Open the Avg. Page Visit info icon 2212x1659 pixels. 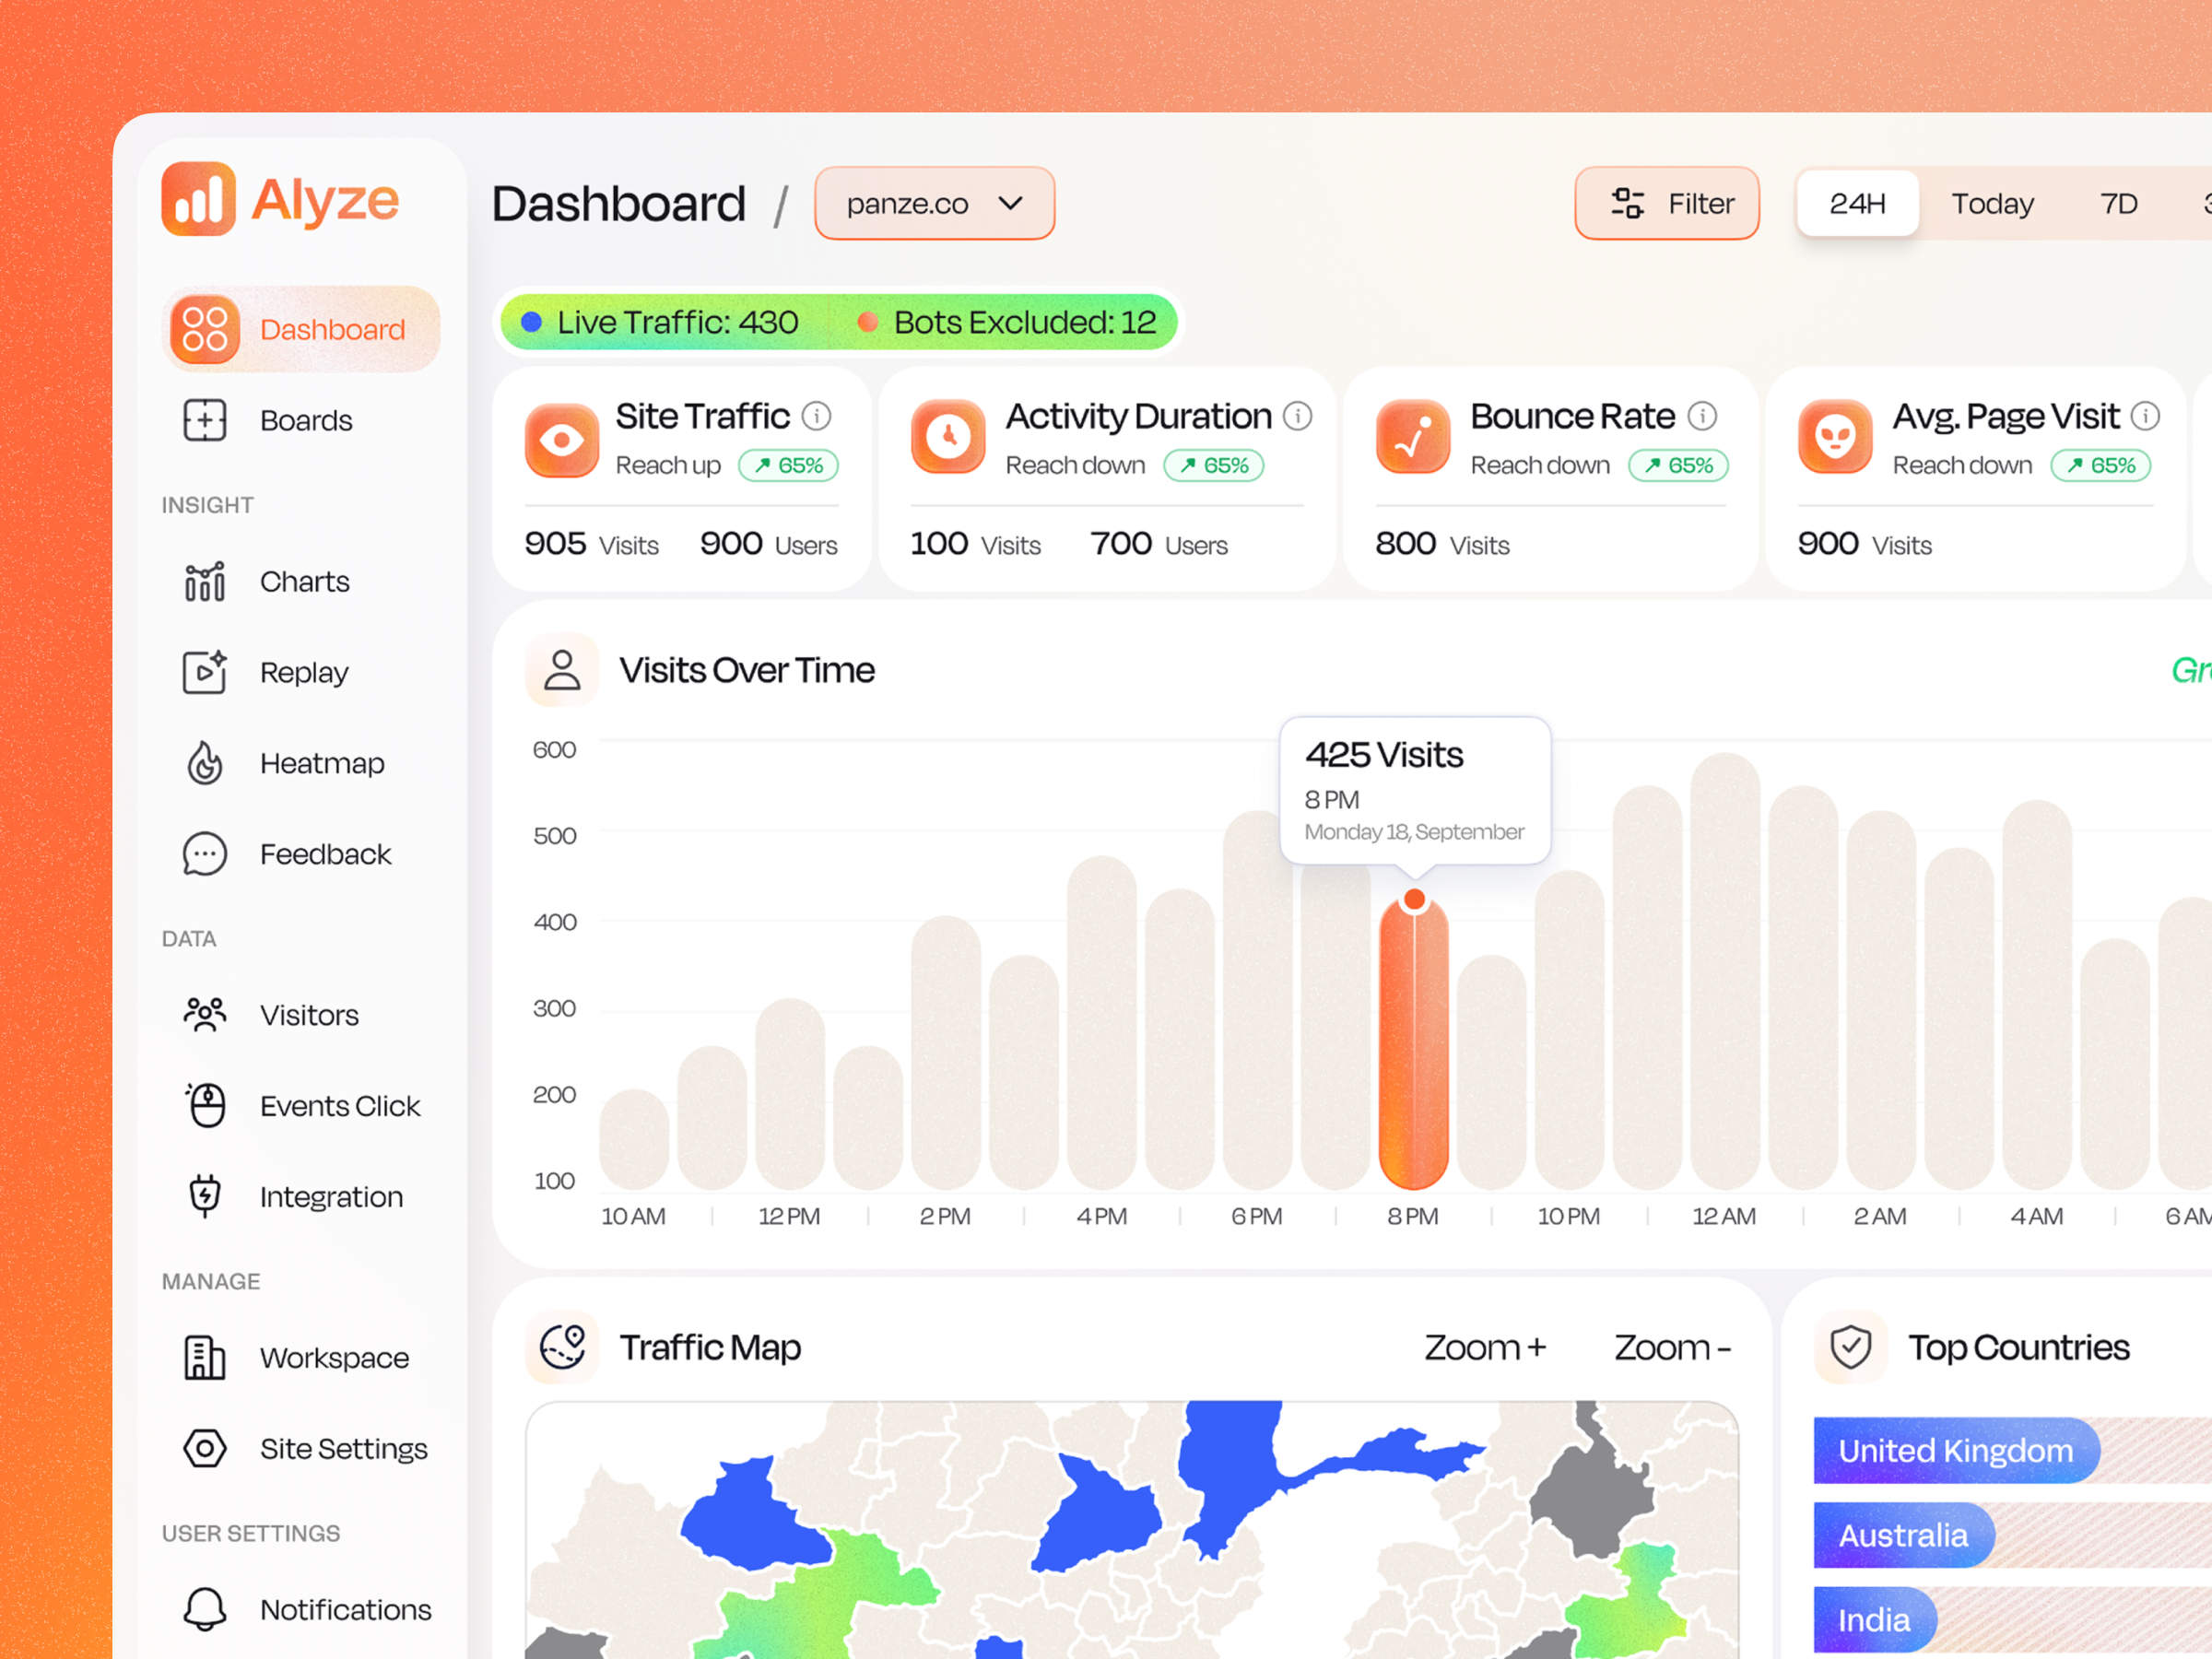[x=2146, y=414]
